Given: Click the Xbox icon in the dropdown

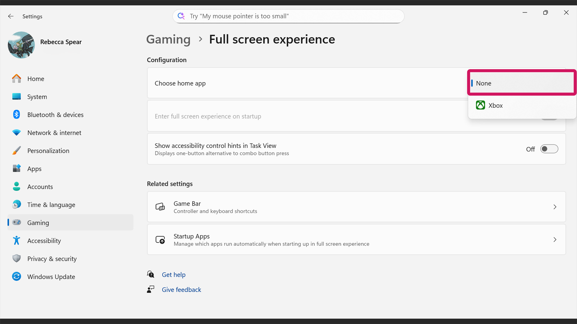Looking at the screenshot, I should [x=480, y=105].
